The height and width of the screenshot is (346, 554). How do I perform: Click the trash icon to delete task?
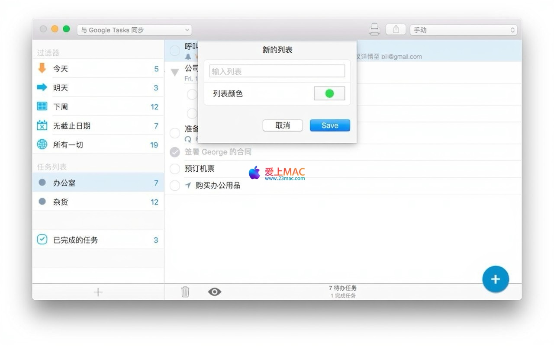pos(185,292)
